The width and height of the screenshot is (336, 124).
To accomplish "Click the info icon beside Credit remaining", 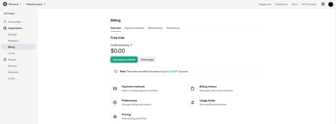I will tap(131, 45).
